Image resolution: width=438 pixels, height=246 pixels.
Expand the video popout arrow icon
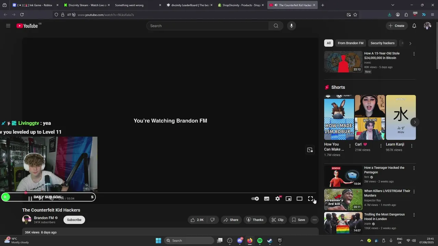coord(310,150)
